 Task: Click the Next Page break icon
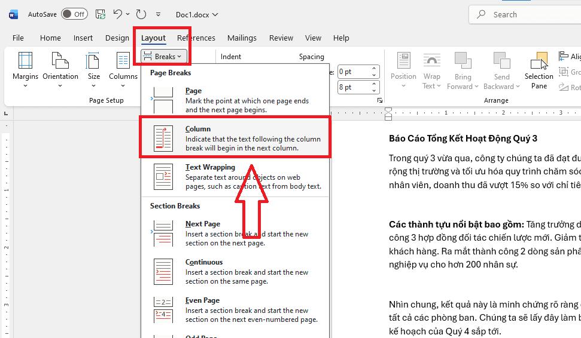163,233
